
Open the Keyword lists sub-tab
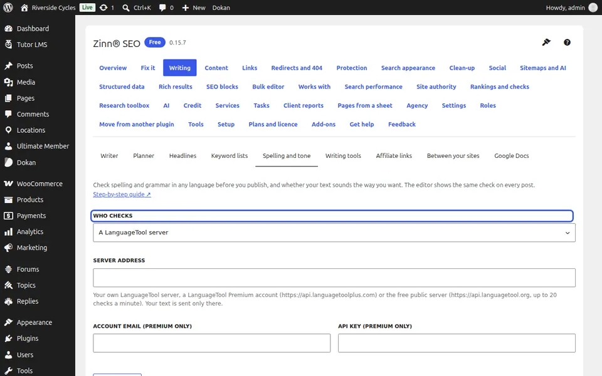point(230,156)
